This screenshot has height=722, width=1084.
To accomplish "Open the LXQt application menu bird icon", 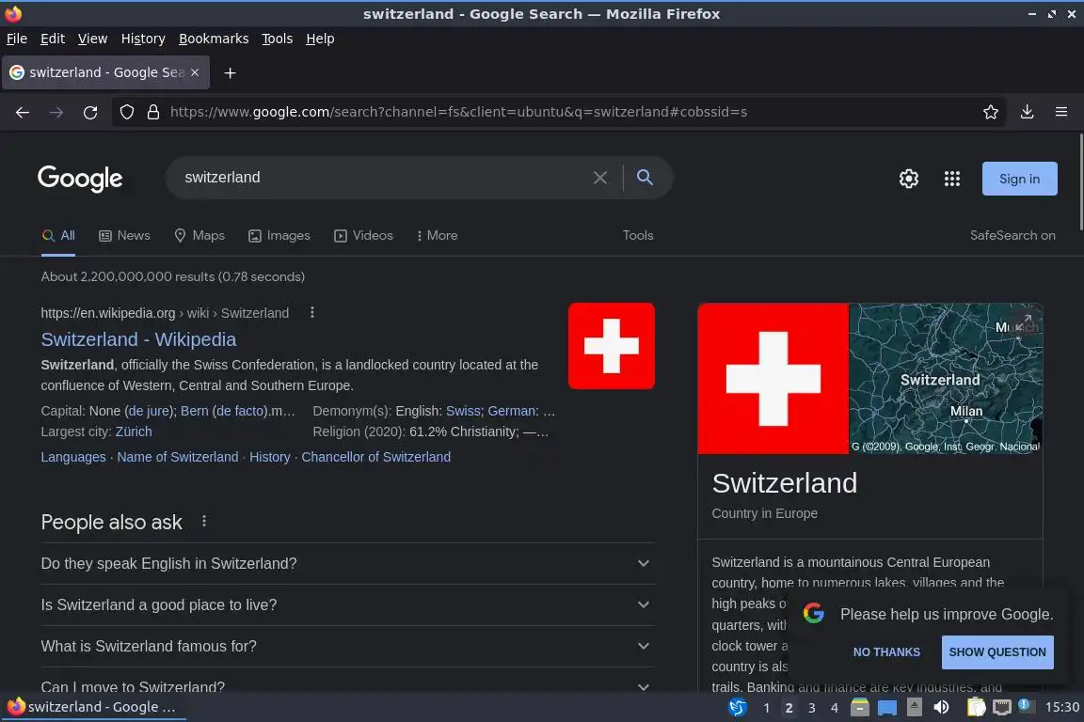I will coord(738,707).
